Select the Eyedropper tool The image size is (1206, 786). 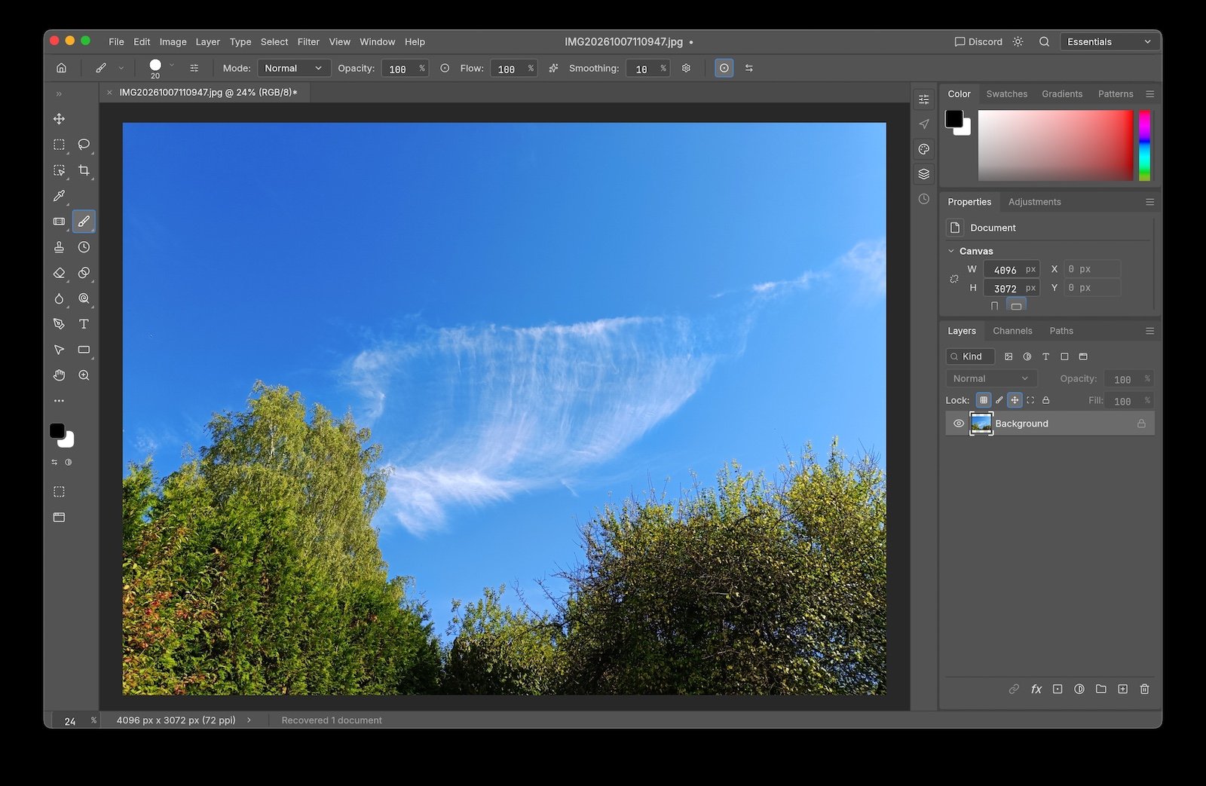pyautogui.click(x=59, y=196)
